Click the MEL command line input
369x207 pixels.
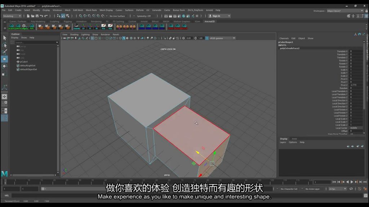point(187,195)
